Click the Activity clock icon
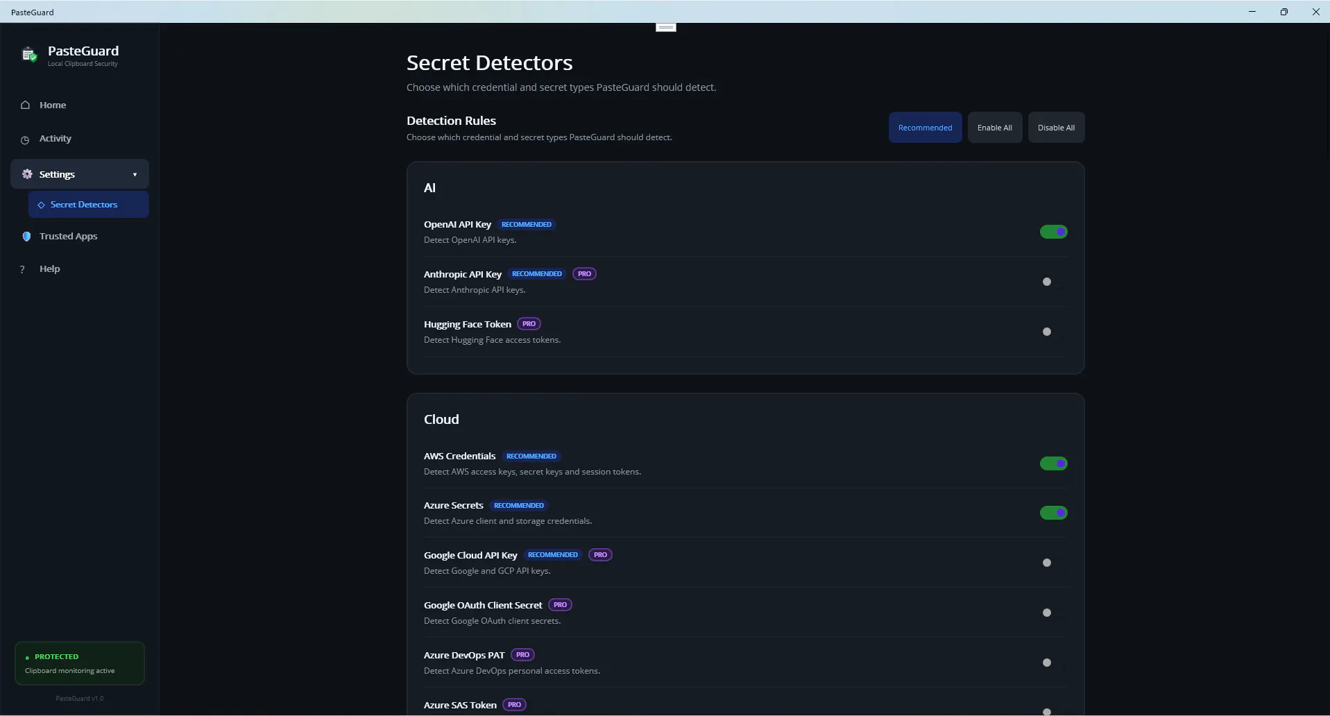The image size is (1330, 716). (x=25, y=139)
